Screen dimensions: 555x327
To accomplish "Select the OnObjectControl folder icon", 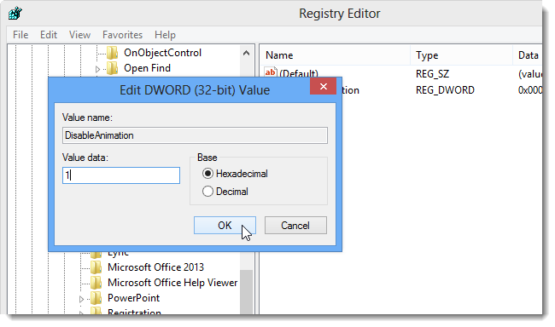I will pyautogui.click(x=112, y=53).
